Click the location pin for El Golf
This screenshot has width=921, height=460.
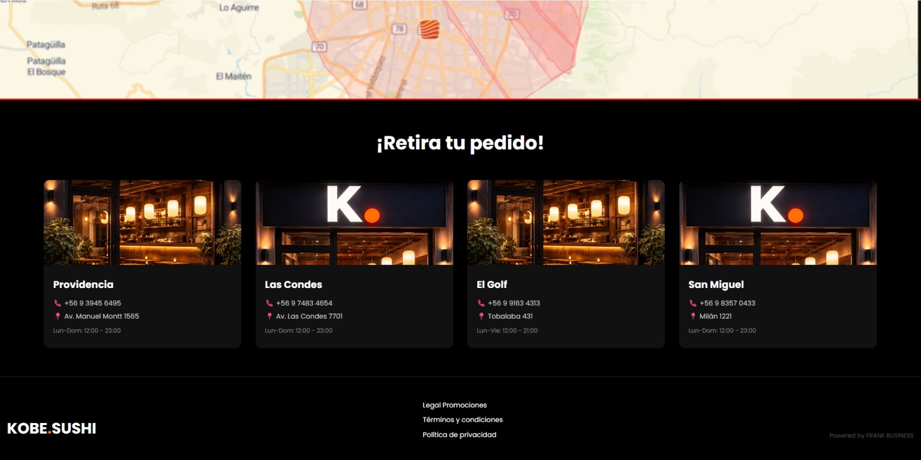tap(481, 316)
